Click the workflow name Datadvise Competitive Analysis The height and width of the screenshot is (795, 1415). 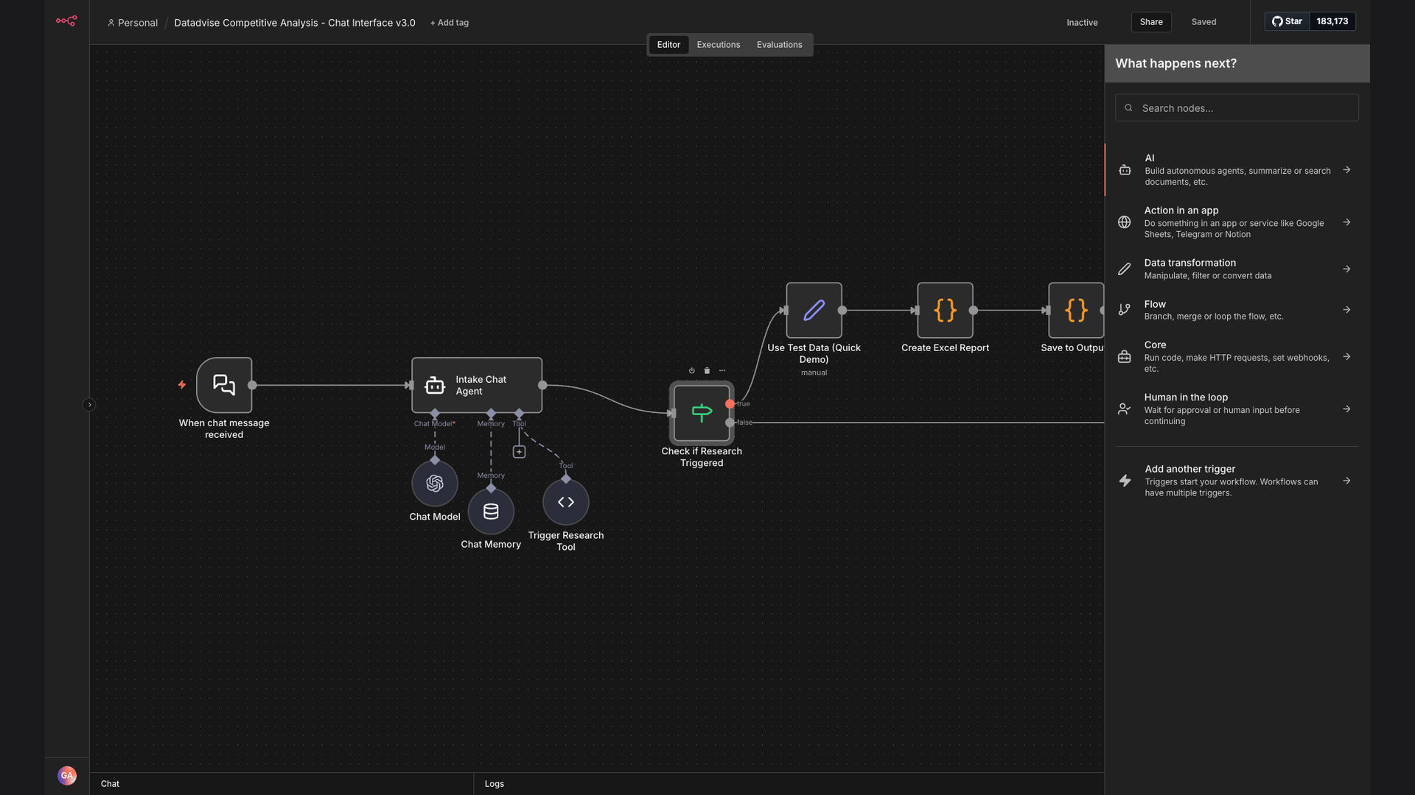[295, 23]
